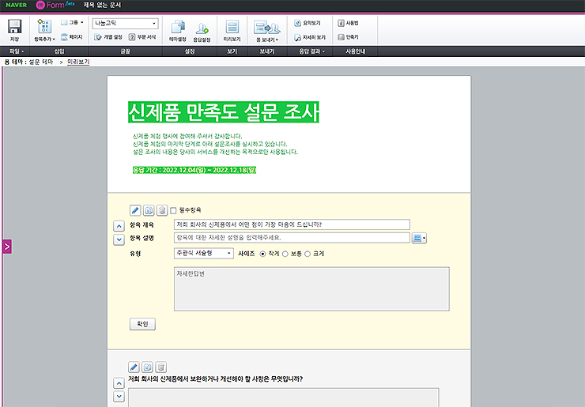Open the image insert dropdown beside description

(419, 238)
